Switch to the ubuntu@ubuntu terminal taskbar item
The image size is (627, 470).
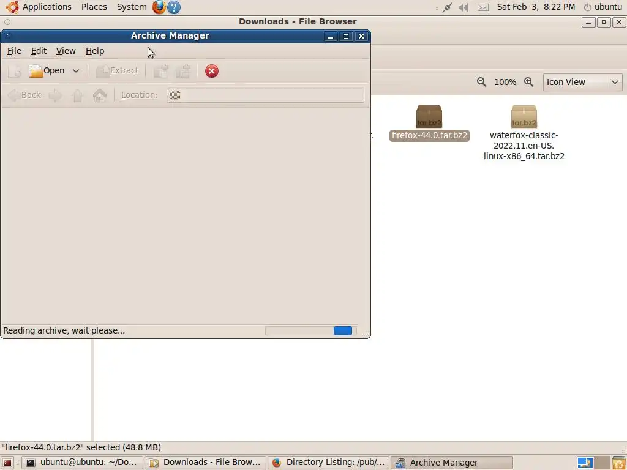coord(83,463)
